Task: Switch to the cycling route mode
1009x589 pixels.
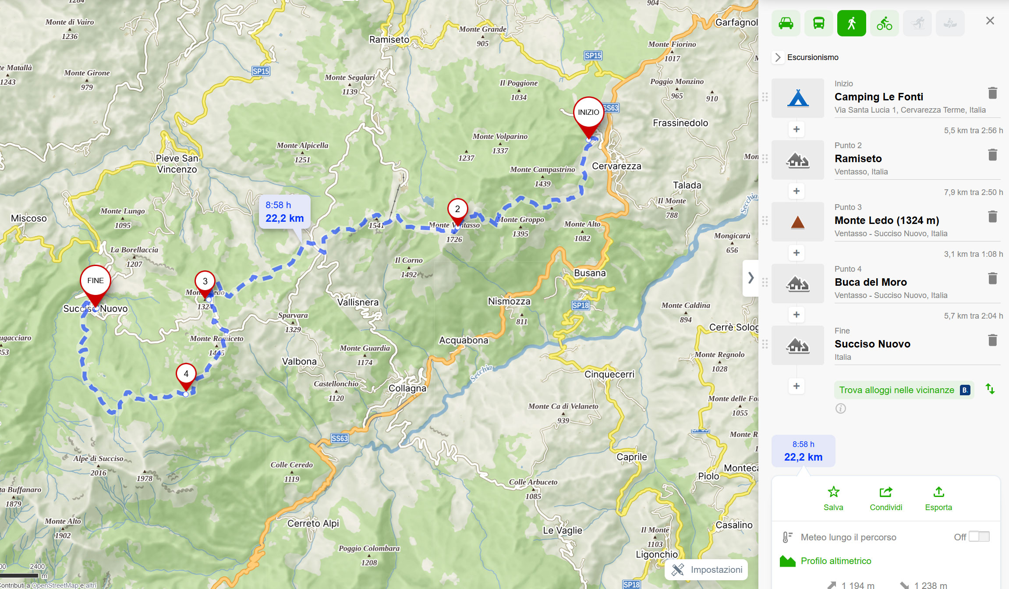Action: [885, 23]
